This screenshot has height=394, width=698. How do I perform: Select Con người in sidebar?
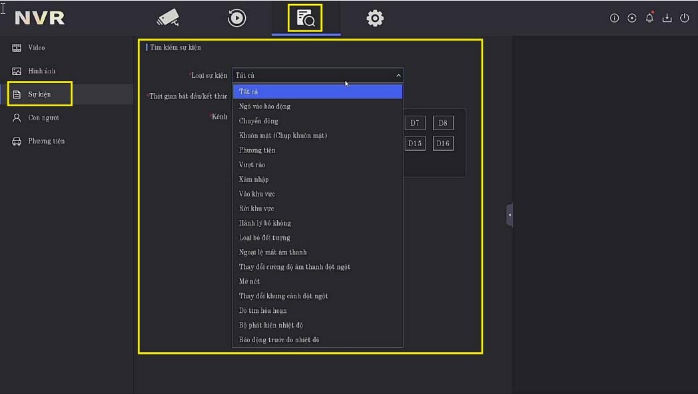click(x=43, y=118)
